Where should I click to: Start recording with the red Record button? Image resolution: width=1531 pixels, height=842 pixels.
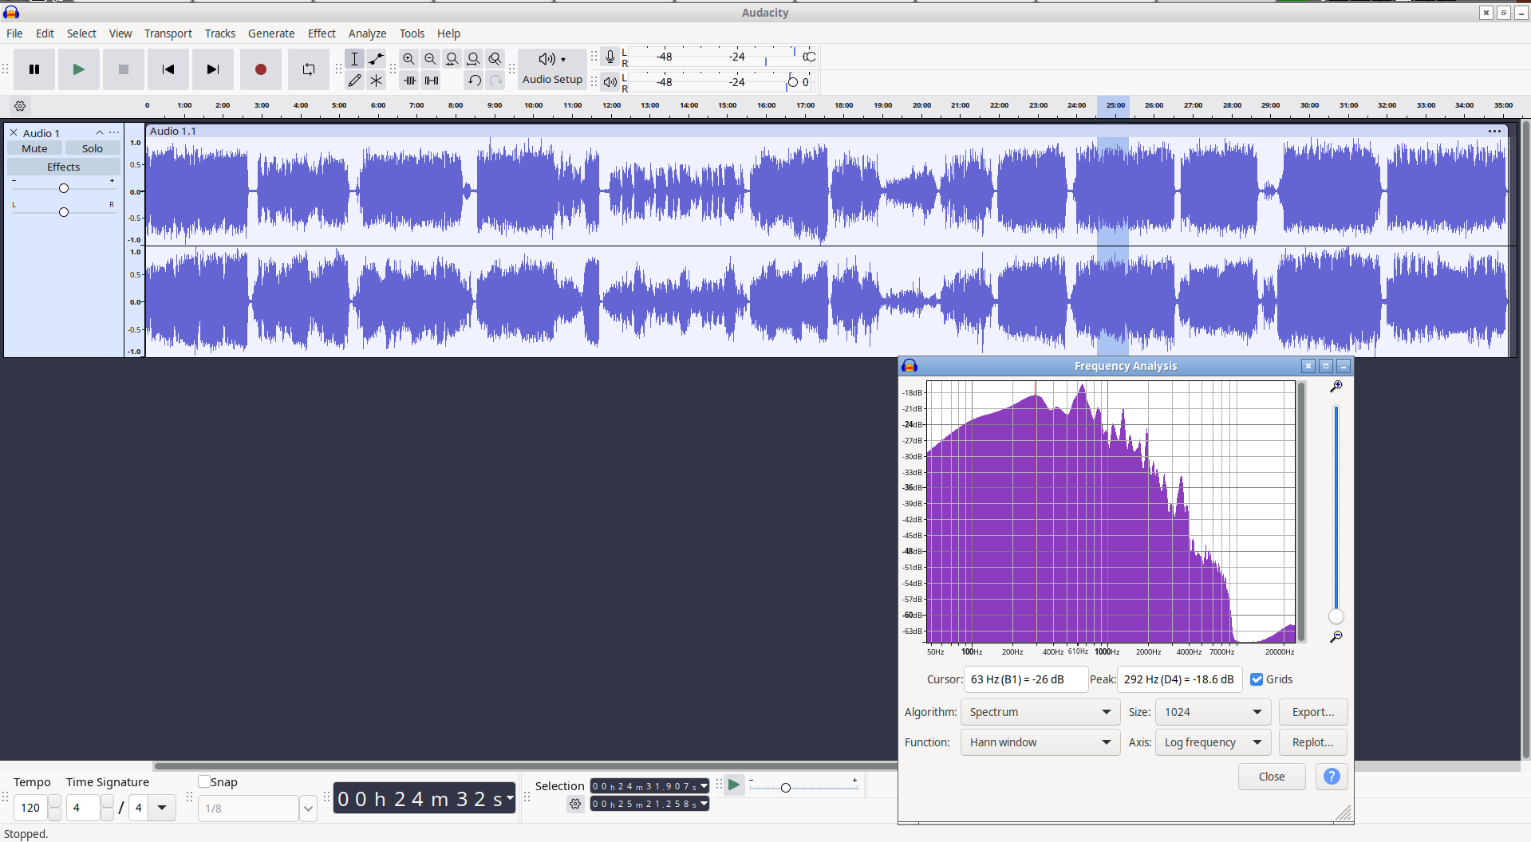click(261, 69)
